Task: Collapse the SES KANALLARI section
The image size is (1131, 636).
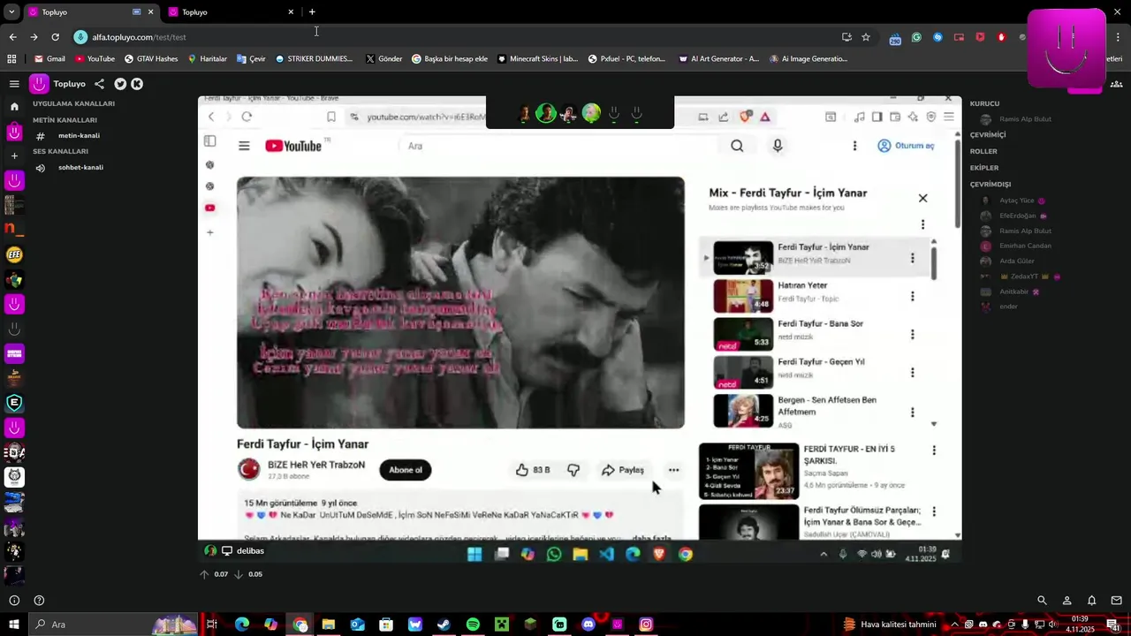Action: tap(60, 151)
